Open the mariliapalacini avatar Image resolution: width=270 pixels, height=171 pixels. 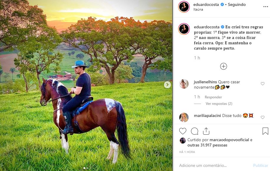[x=184, y=118]
